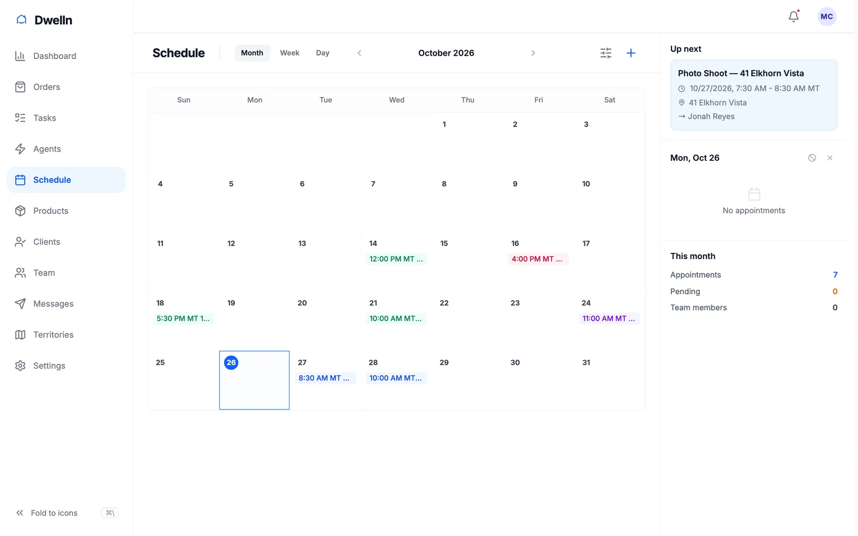Open Messages in the sidebar
The height and width of the screenshot is (536, 858).
click(66, 304)
